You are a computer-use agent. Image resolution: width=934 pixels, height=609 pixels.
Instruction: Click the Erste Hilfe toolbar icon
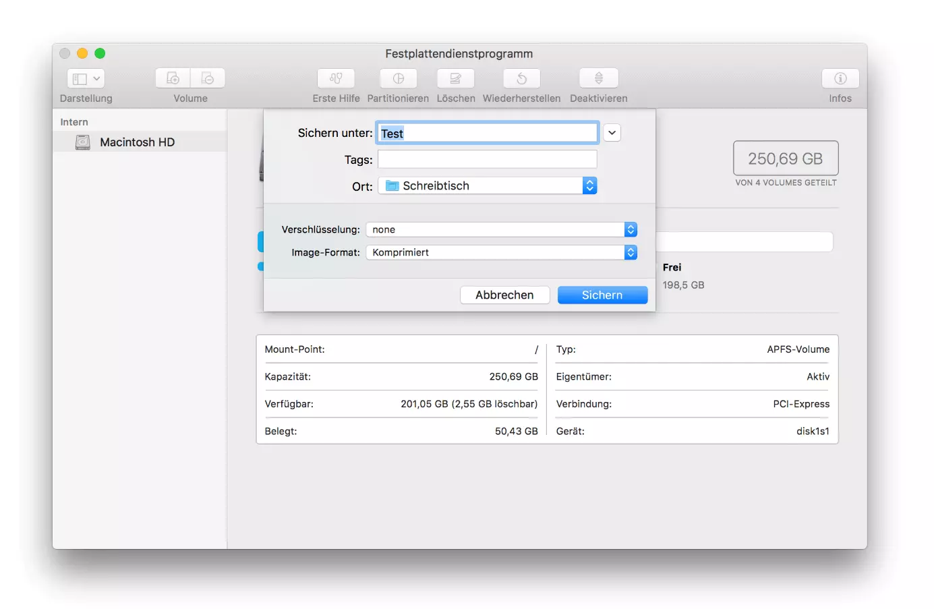[336, 79]
